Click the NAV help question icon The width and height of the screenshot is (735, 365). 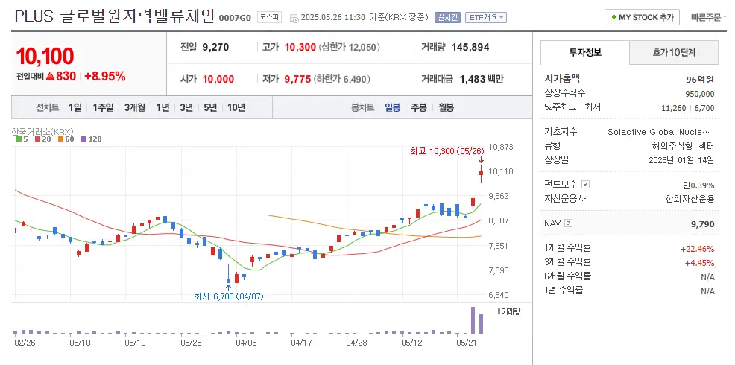pos(569,223)
